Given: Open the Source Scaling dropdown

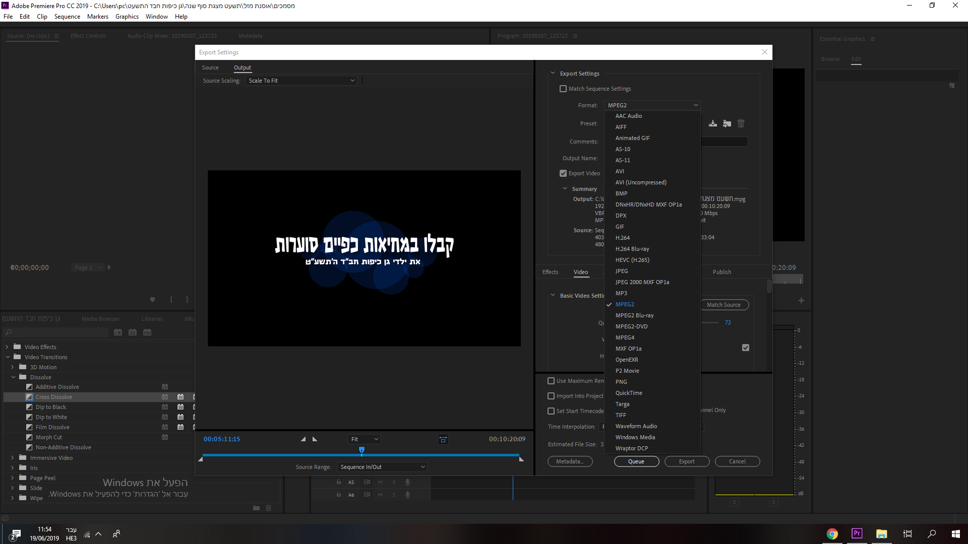Looking at the screenshot, I should [301, 81].
